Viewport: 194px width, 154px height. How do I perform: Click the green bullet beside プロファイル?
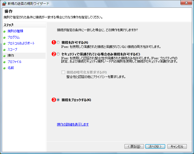pos(4,62)
